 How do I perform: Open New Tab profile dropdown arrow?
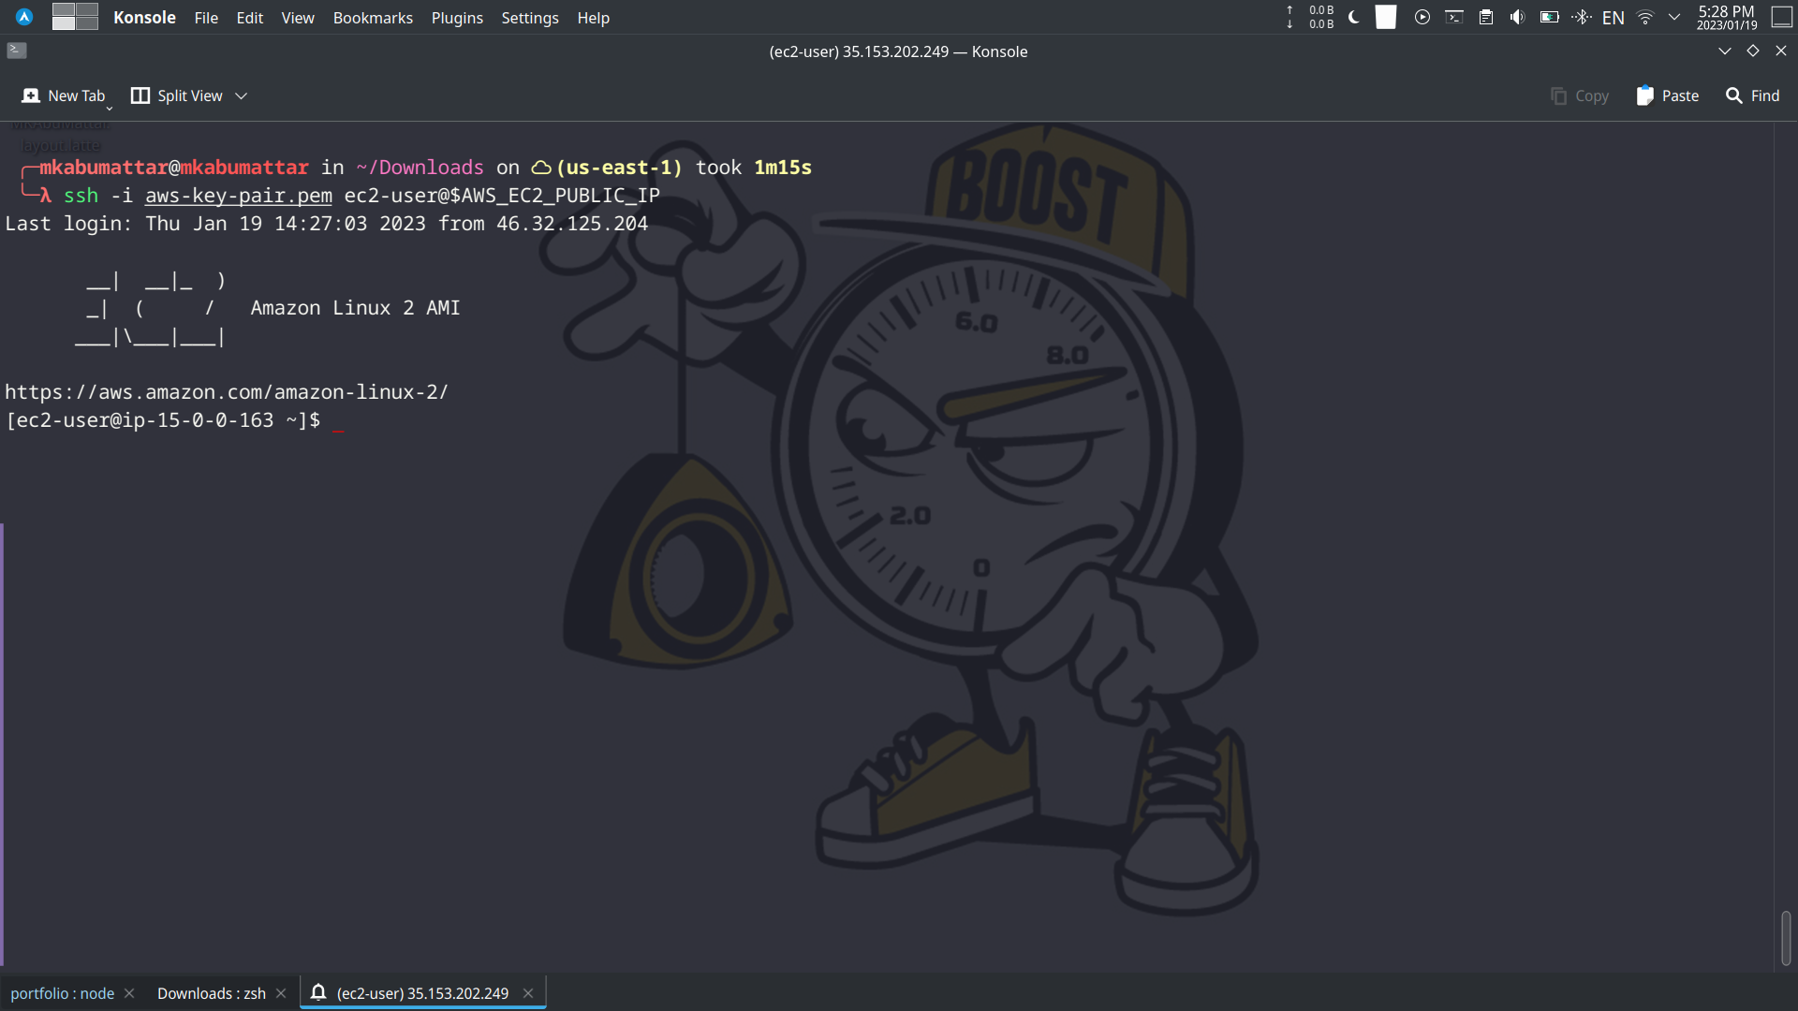(x=110, y=108)
